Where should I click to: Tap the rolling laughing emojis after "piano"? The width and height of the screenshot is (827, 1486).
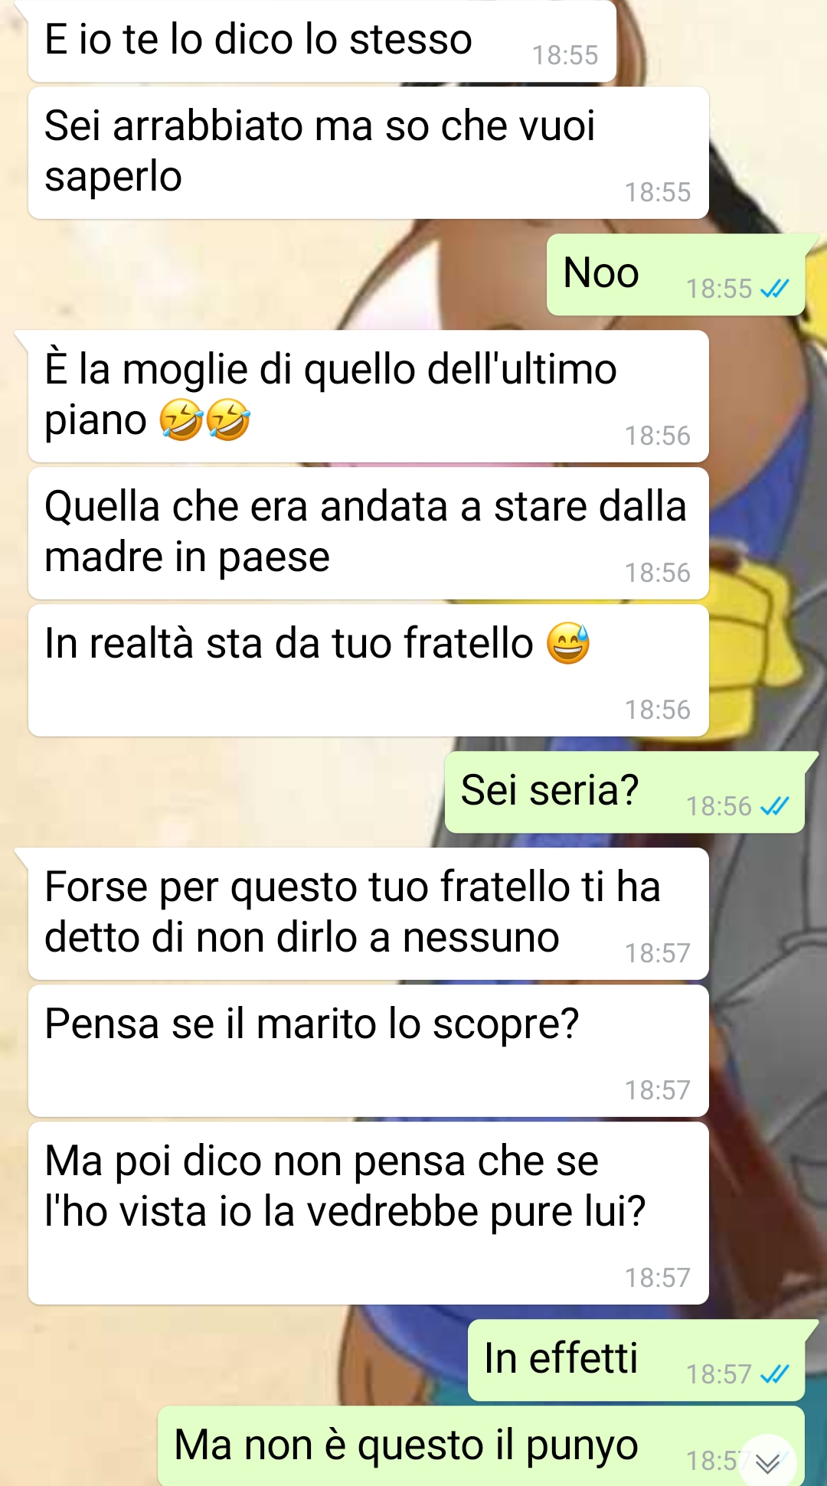pyautogui.click(x=204, y=420)
